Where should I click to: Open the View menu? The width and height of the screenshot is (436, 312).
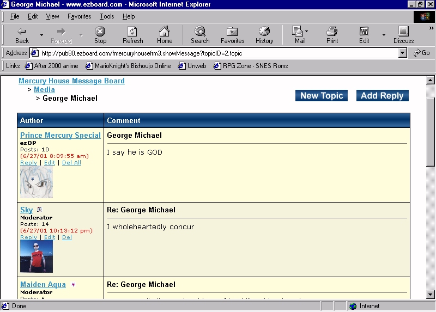tap(52, 16)
